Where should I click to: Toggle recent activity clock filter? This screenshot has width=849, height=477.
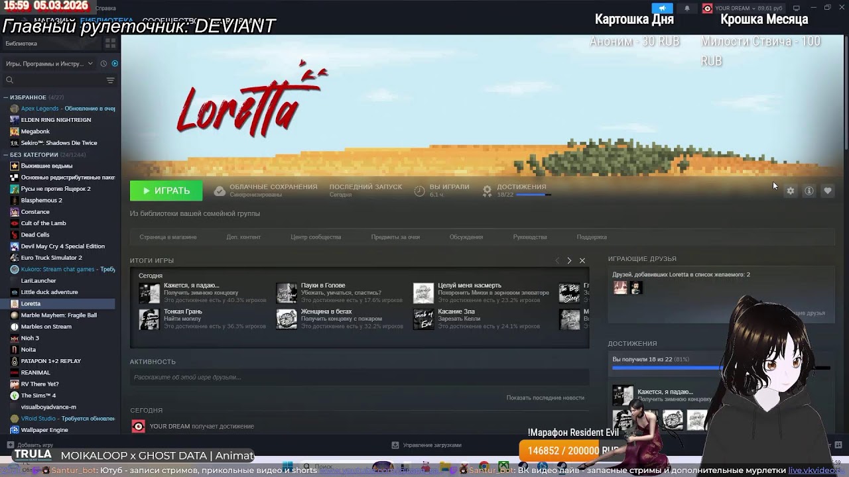pyautogui.click(x=103, y=64)
